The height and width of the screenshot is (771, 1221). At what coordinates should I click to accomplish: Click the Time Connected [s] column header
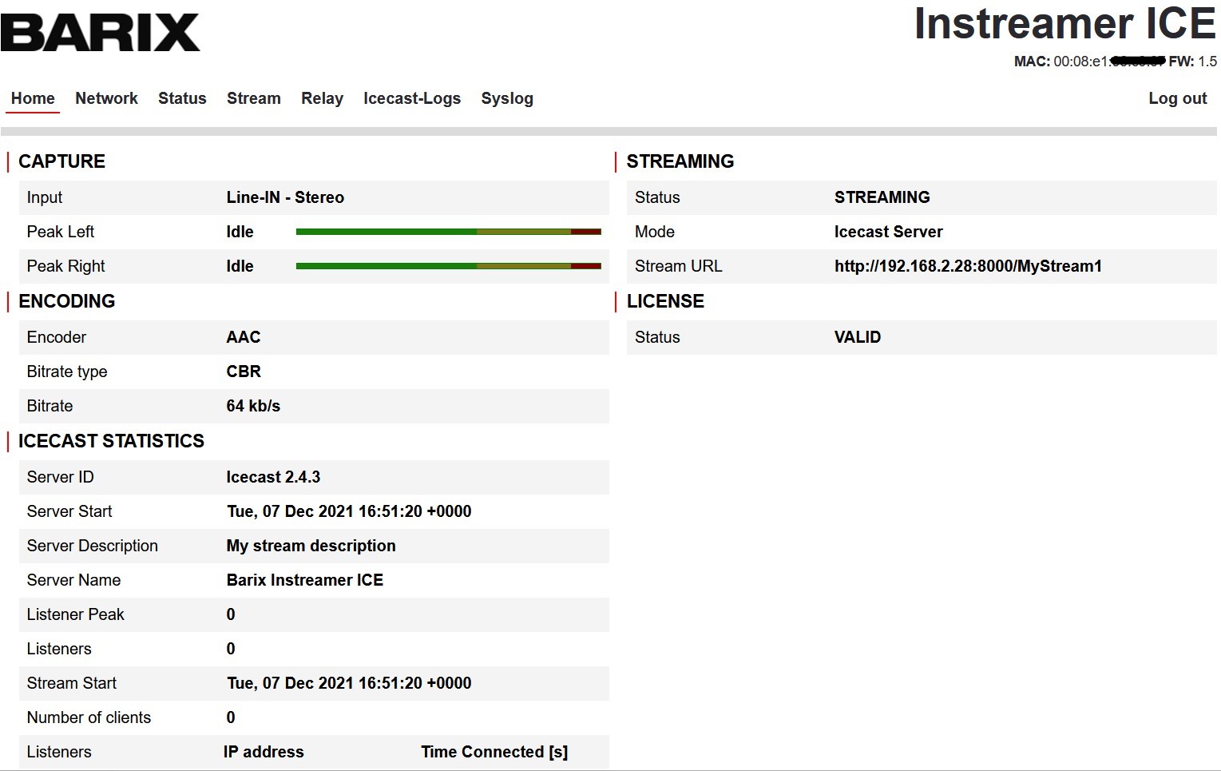[494, 752]
